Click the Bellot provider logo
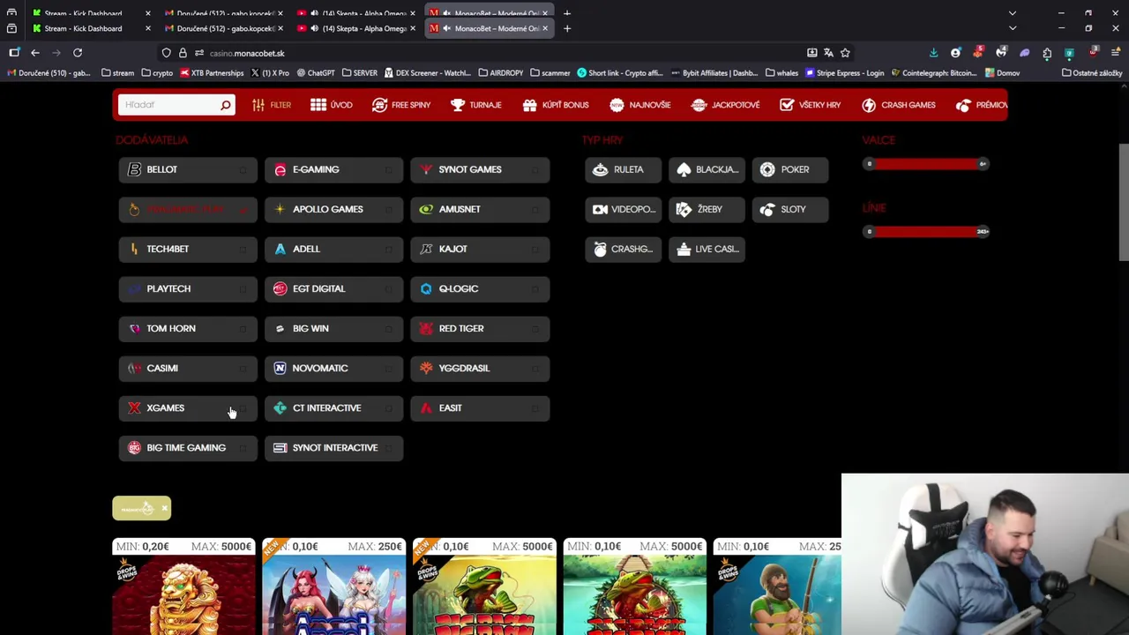 click(134, 169)
